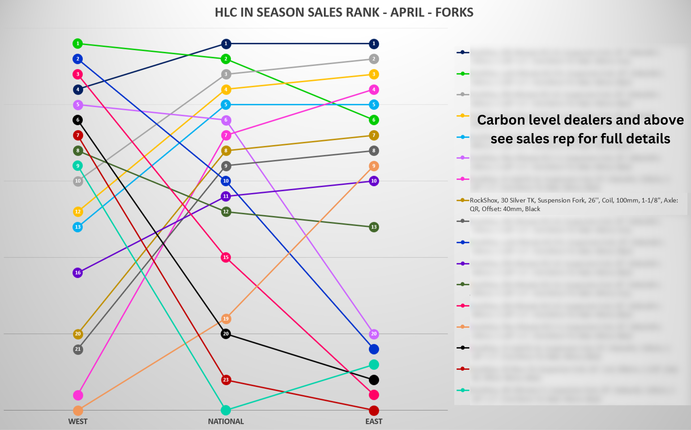Select the gold rank 20 marker under WEST
Viewport: 691px width, 430px height.
pyautogui.click(x=78, y=334)
